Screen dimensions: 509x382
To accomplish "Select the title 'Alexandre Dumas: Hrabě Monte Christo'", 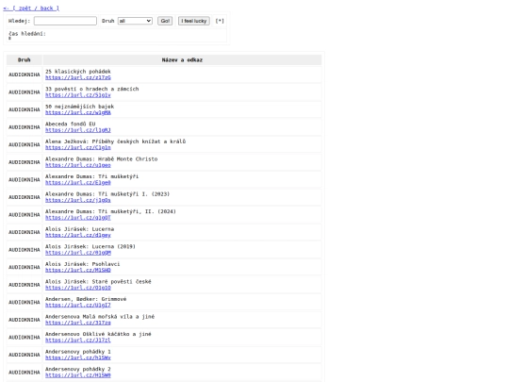I will point(101,159).
